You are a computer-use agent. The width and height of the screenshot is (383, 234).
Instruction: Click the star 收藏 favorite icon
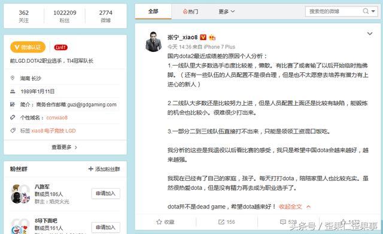(159, 222)
